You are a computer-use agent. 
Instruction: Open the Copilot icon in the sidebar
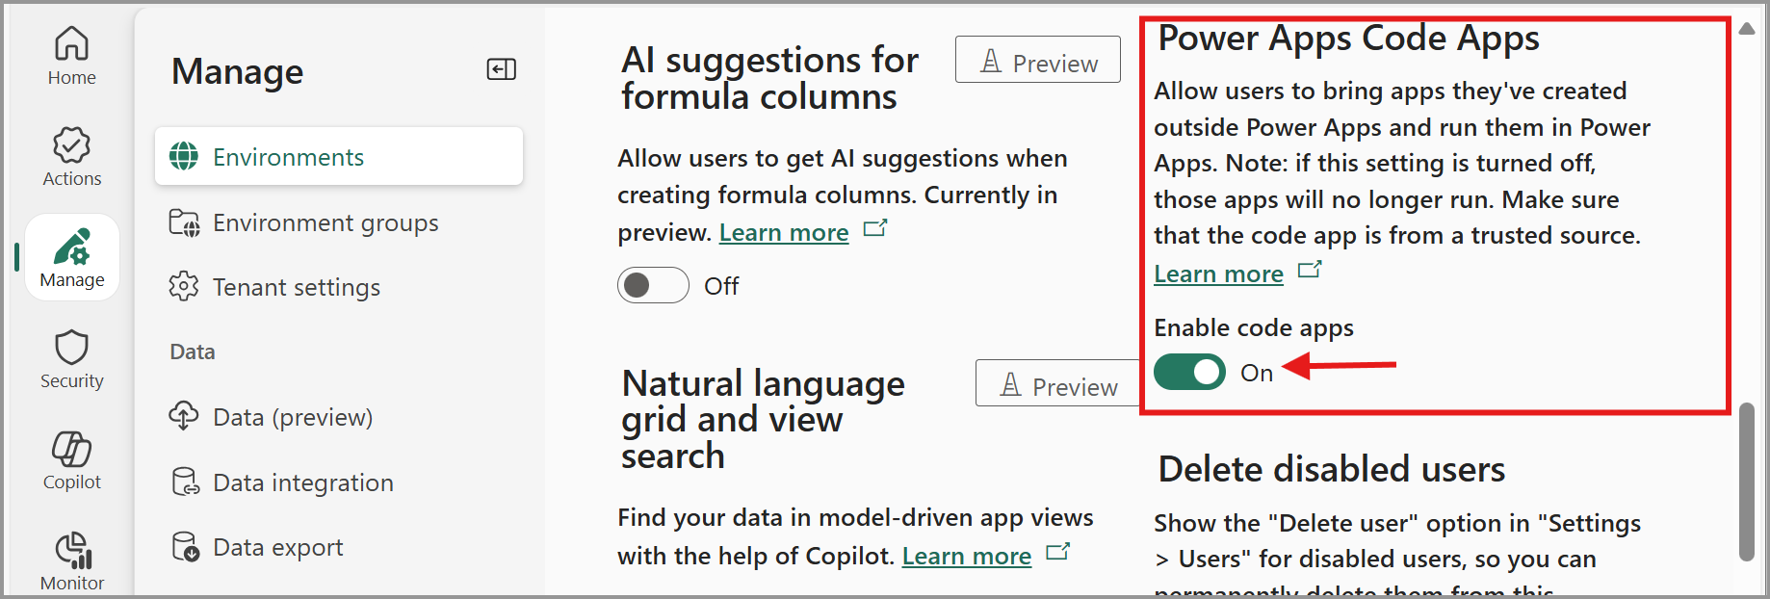[x=72, y=460]
